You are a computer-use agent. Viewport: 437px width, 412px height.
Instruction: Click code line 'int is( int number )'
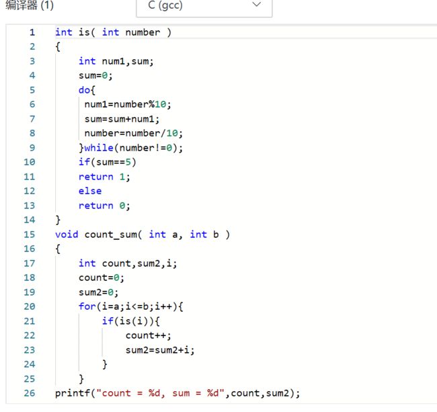(113, 32)
